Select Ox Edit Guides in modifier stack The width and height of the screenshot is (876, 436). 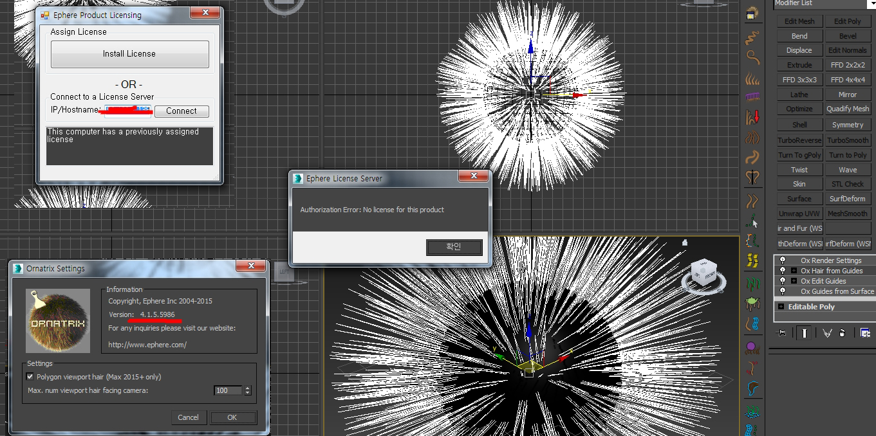(823, 281)
